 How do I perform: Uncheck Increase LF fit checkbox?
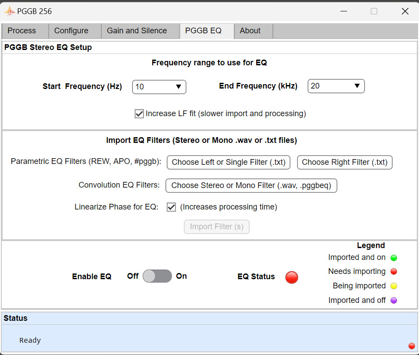click(139, 114)
